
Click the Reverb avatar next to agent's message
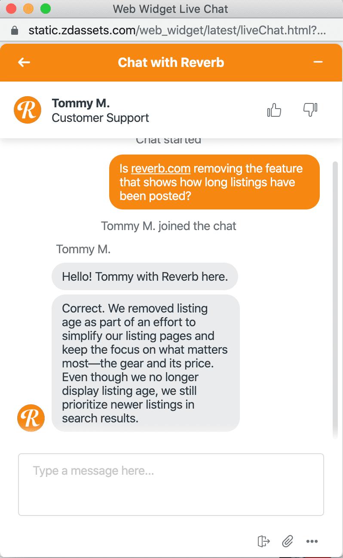[x=31, y=418]
